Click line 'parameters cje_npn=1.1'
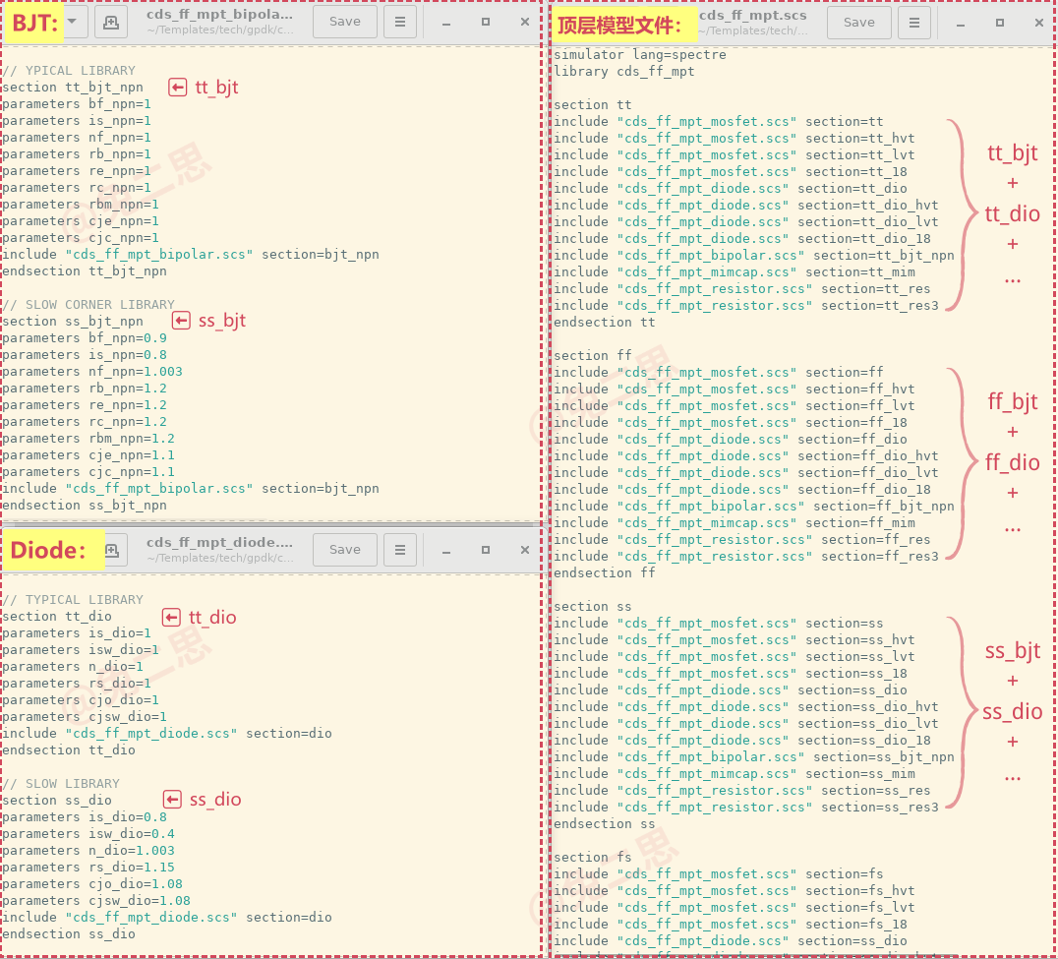Screen dimensions: 1058x959 [88, 454]
